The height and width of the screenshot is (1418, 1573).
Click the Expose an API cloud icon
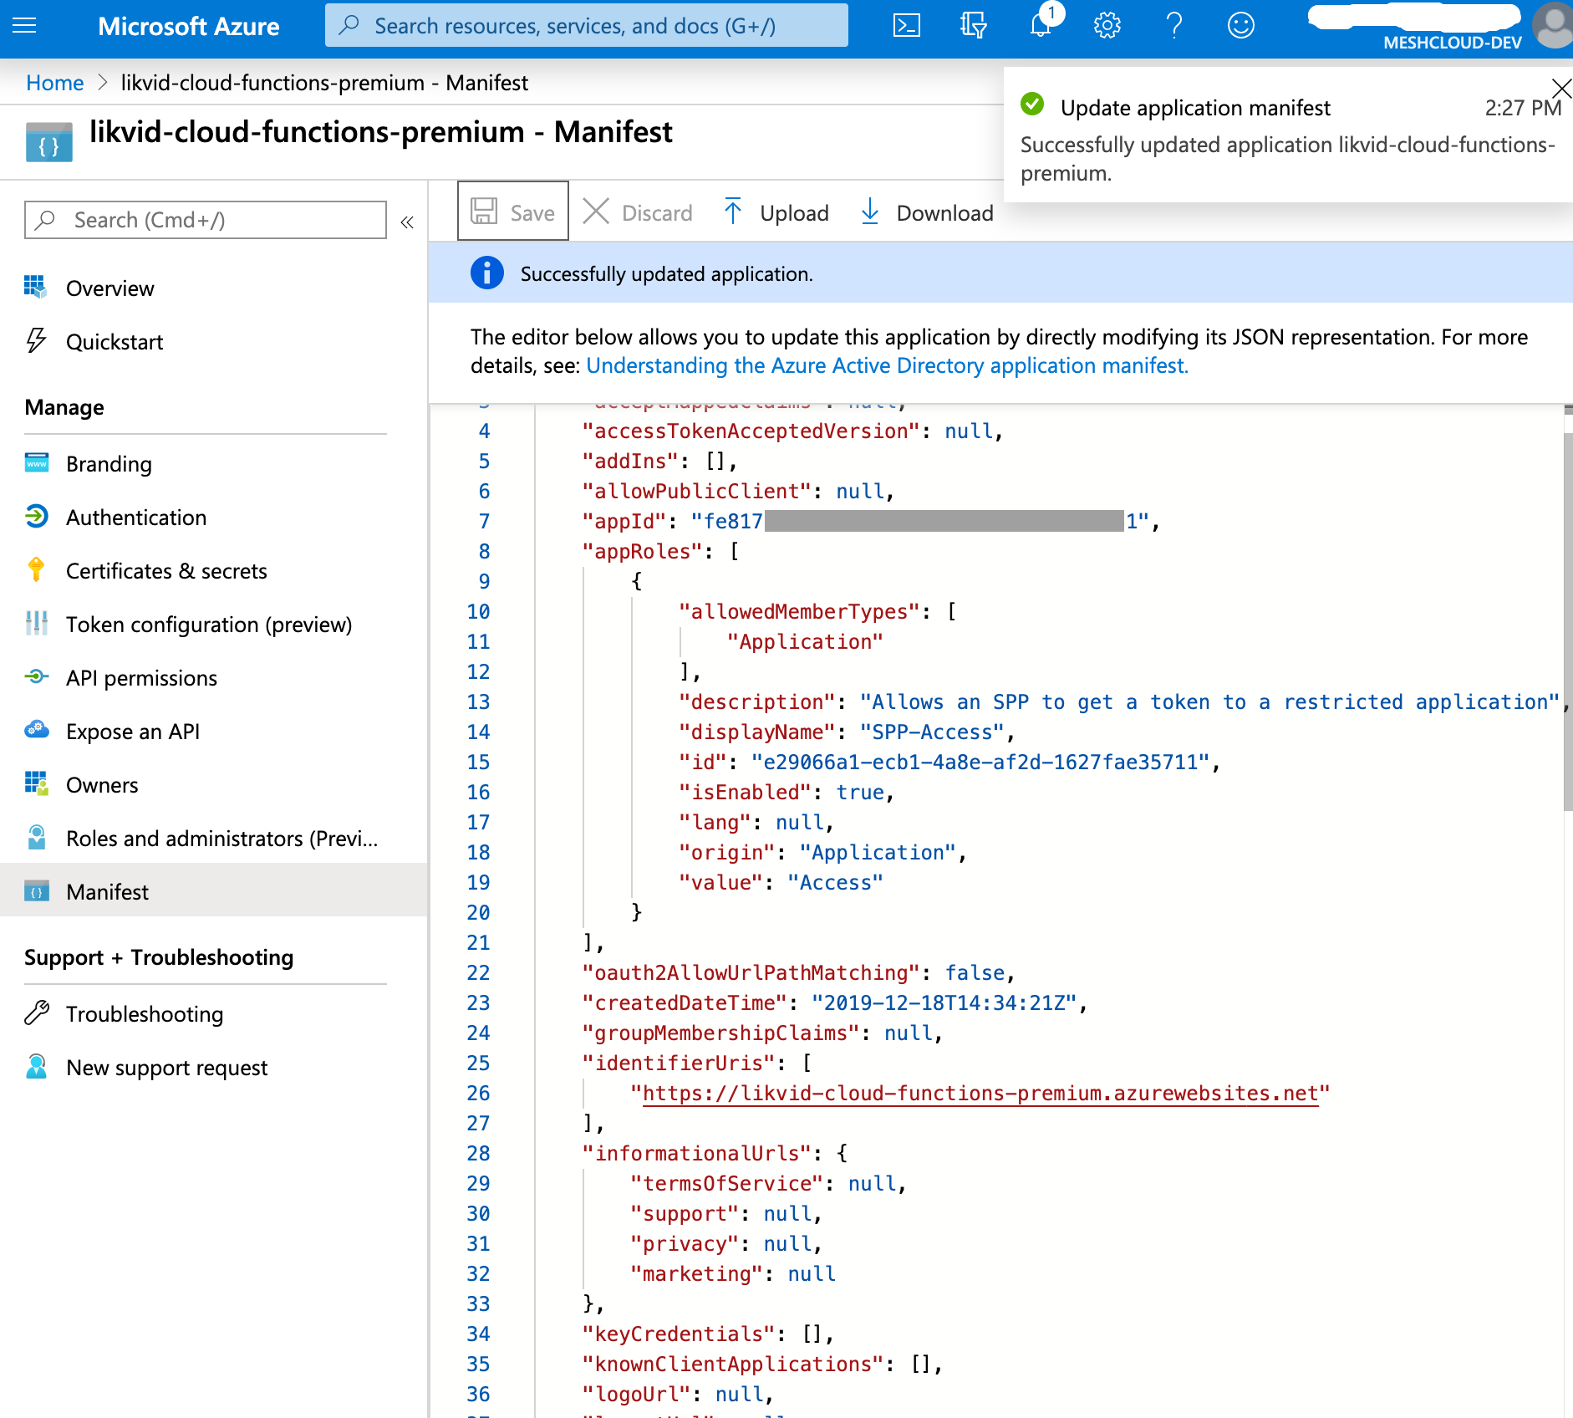[36, 730]
